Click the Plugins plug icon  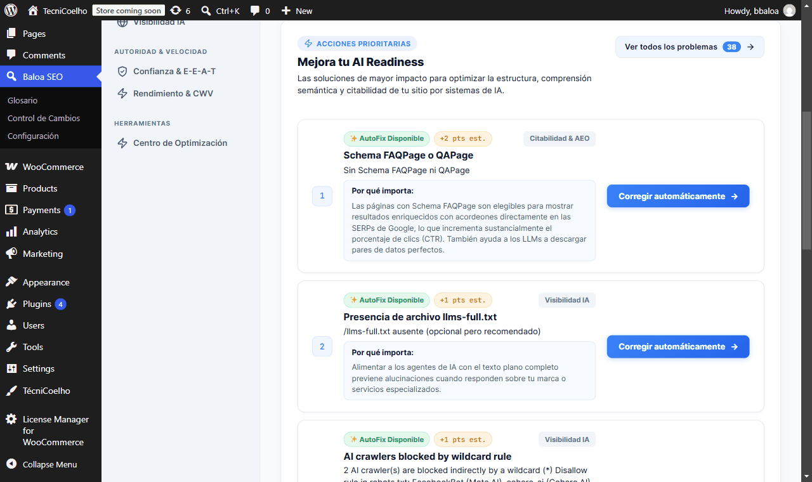(x=11, y=304)
